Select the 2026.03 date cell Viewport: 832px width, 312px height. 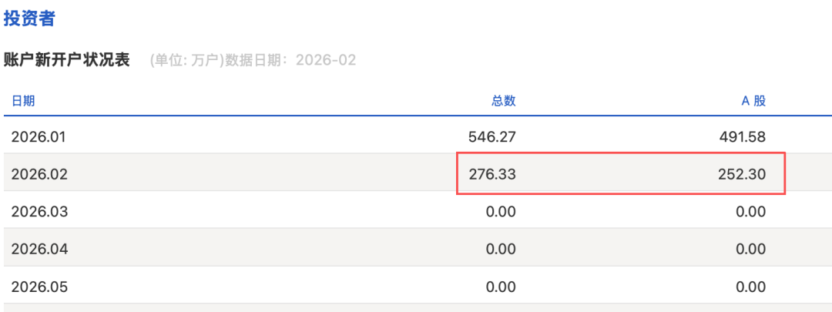click(x=40, y=212)
